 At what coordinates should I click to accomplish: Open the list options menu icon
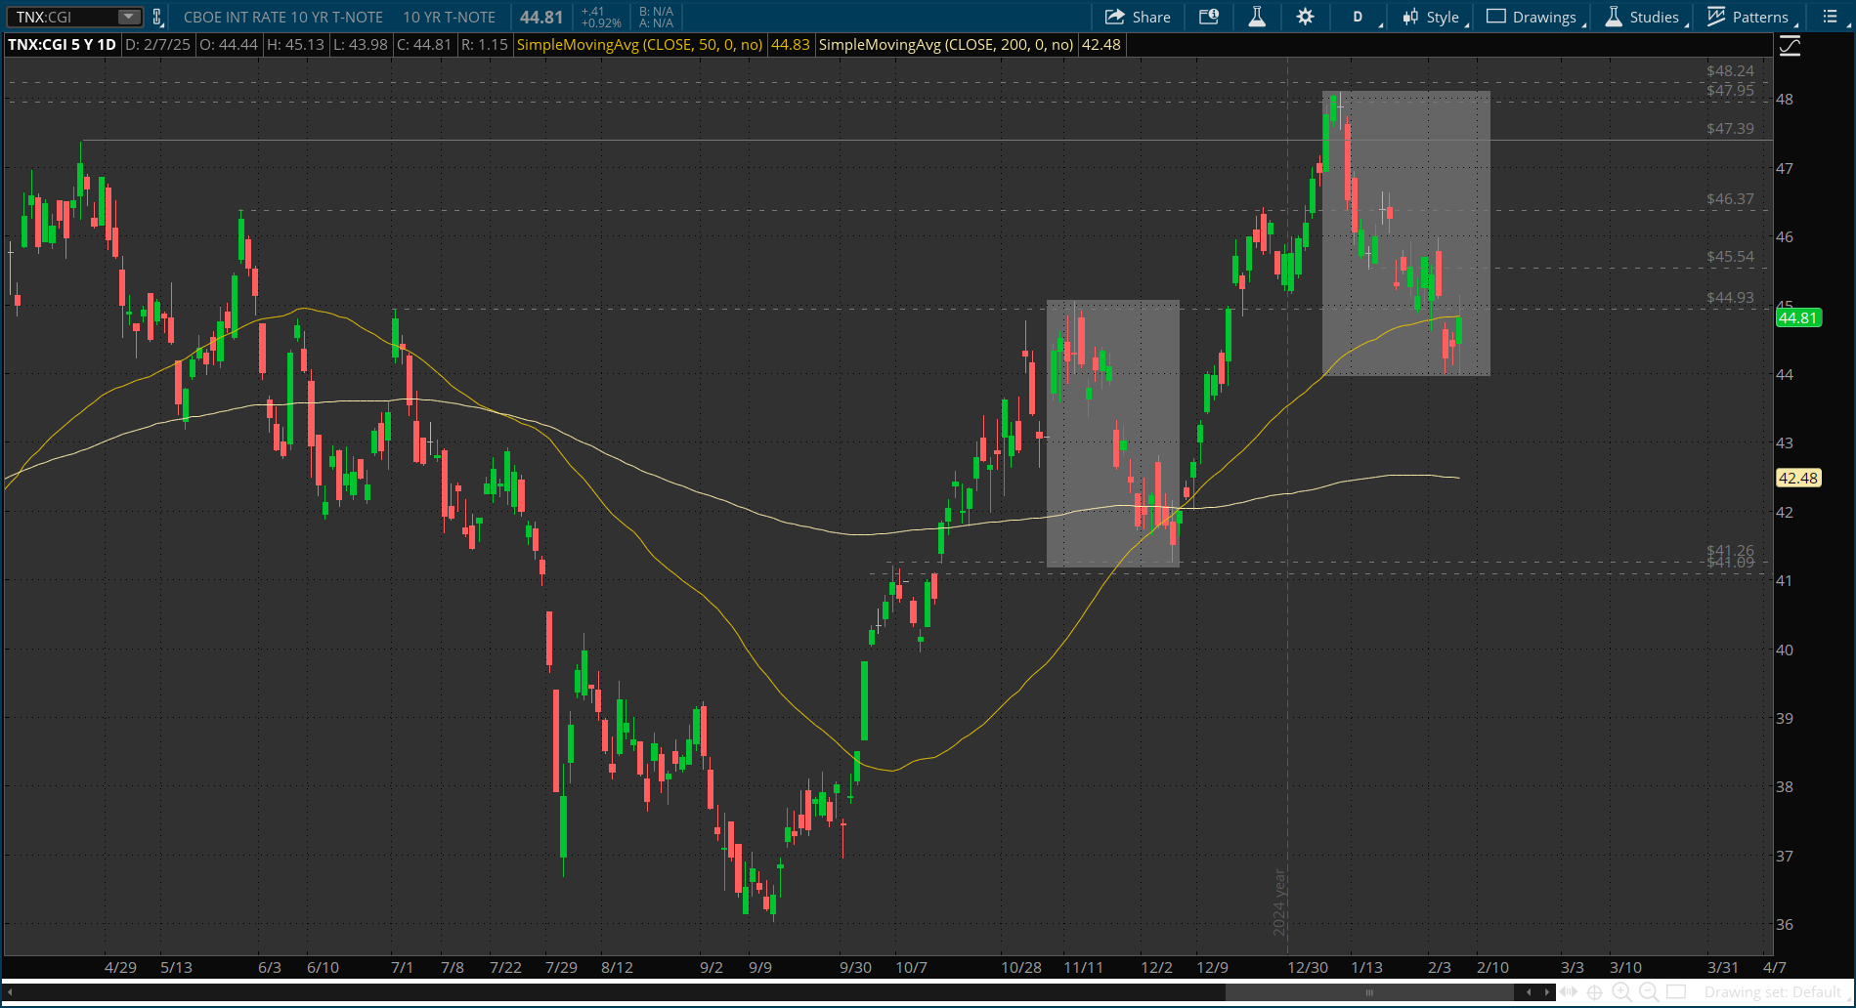(1831, 17)
